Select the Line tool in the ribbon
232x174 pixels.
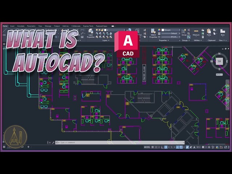(4, 32)
